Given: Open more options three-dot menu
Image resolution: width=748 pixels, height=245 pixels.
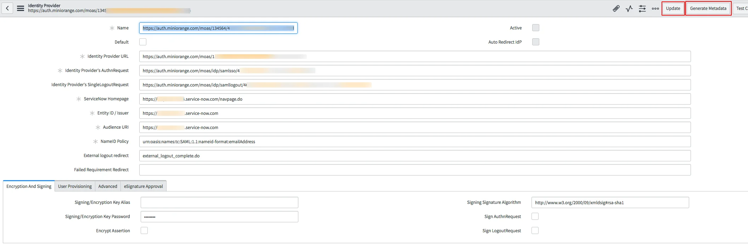Looking at the screenshot, I should coord(656,9).
